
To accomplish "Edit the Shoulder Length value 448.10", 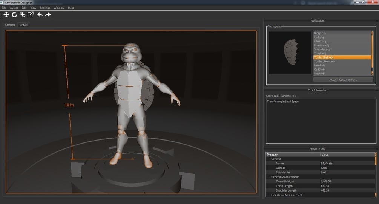I will pyautogui.click(x=348, y=190).
